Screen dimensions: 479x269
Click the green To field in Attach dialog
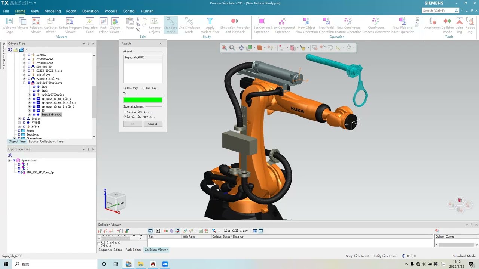point(143,100)
